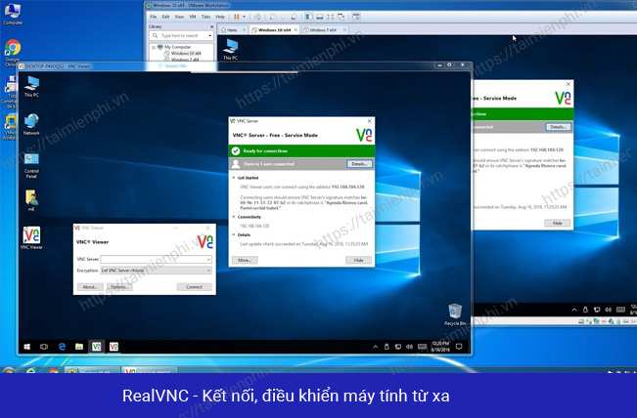Close the Library panel
637x418 pixels.
211,26
